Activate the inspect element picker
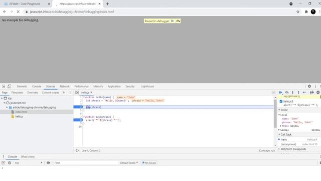 tap(4, 86)
